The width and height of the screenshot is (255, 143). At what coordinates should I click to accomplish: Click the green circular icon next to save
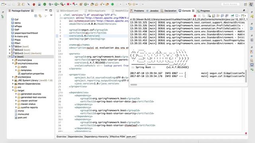point(45,4)
